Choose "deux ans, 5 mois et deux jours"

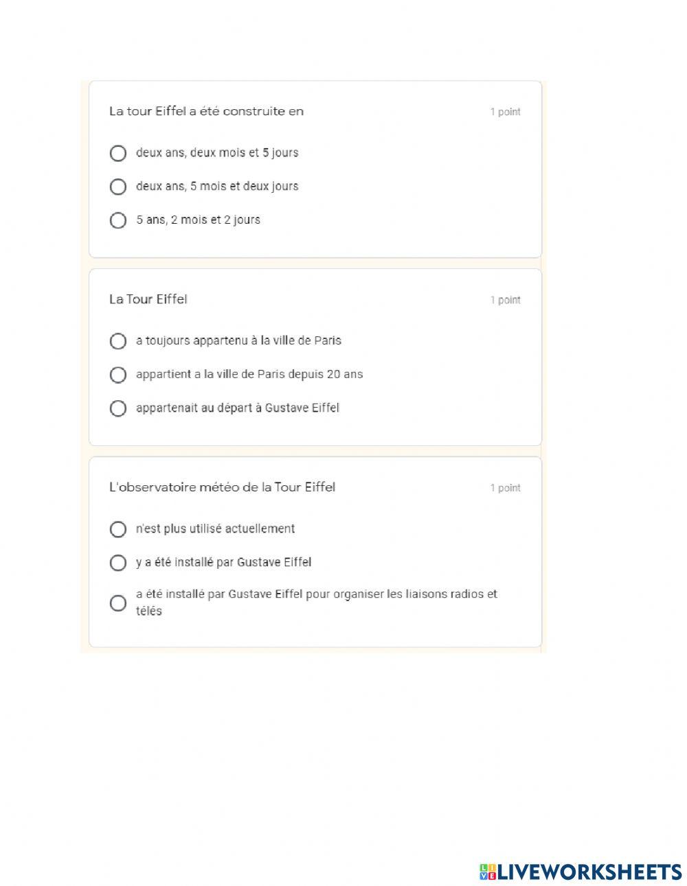pyautogui.click(x=118, y=187)
